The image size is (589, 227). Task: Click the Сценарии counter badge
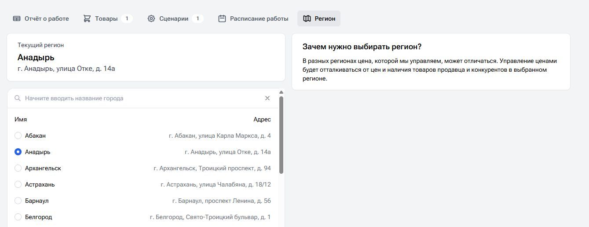(x=198, y=18)
